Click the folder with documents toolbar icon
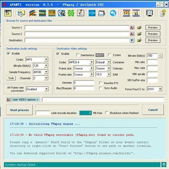 pyautogui.click(x=21, y=13)
